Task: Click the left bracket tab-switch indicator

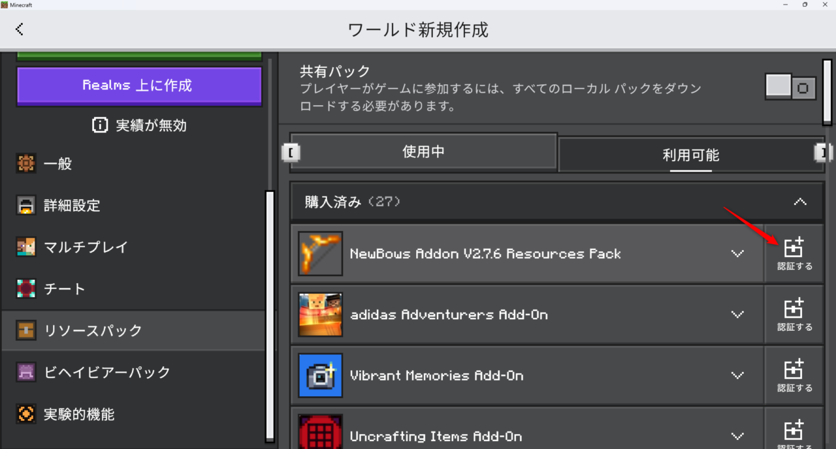Action: click(x=291, y=152)
